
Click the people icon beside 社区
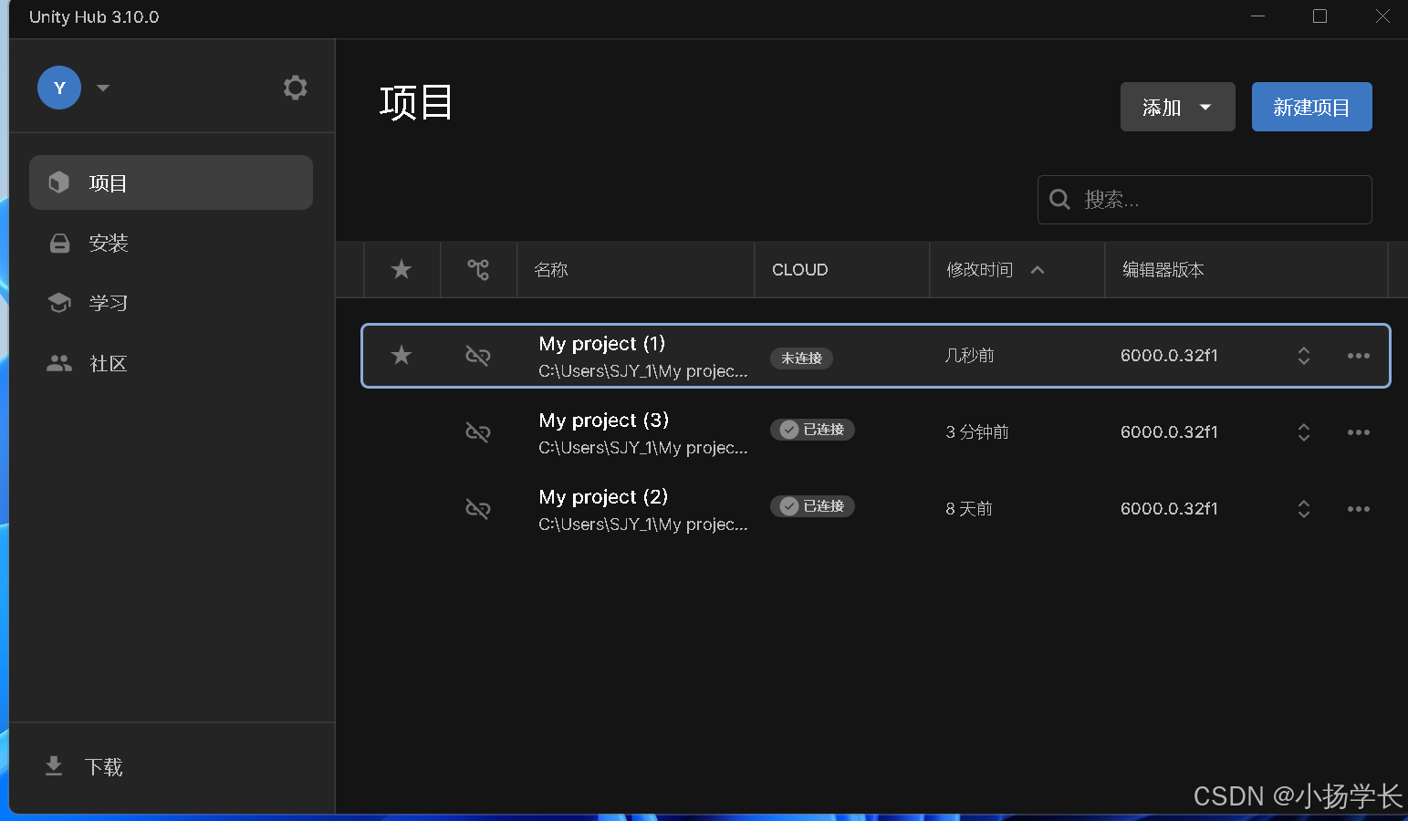pyautogui.click(x=59, y=363)
